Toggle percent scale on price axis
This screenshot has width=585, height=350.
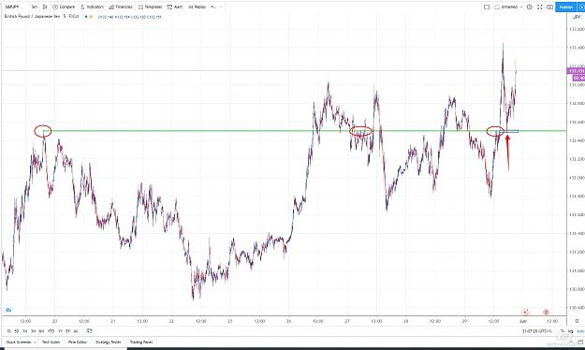point(563,331)
